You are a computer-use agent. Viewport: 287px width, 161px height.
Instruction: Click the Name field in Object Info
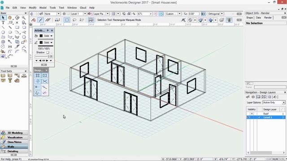pyautogui.click(x=270, y=87)
